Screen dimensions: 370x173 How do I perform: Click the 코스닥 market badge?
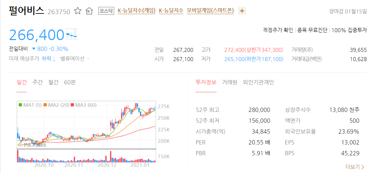106,11
